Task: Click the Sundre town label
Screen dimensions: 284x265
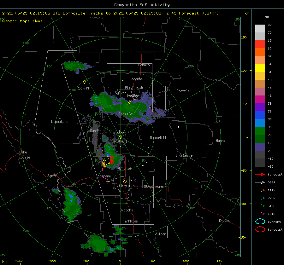Action: click(96, 131)
